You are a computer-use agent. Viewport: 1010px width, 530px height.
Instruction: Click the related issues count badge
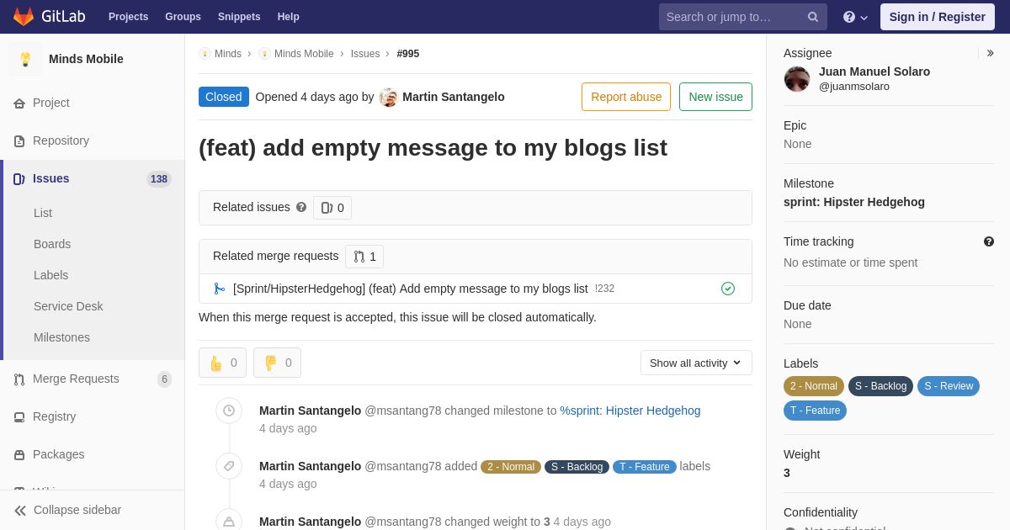click(332, 208)
